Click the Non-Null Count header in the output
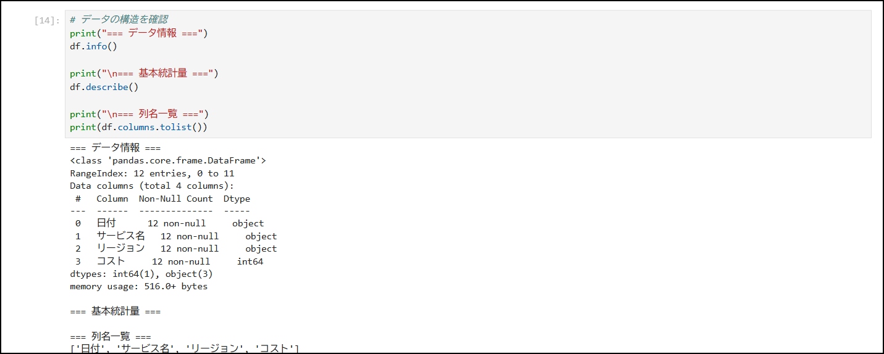This screenshot has width=884, height=354. click(x=175, y=199)
